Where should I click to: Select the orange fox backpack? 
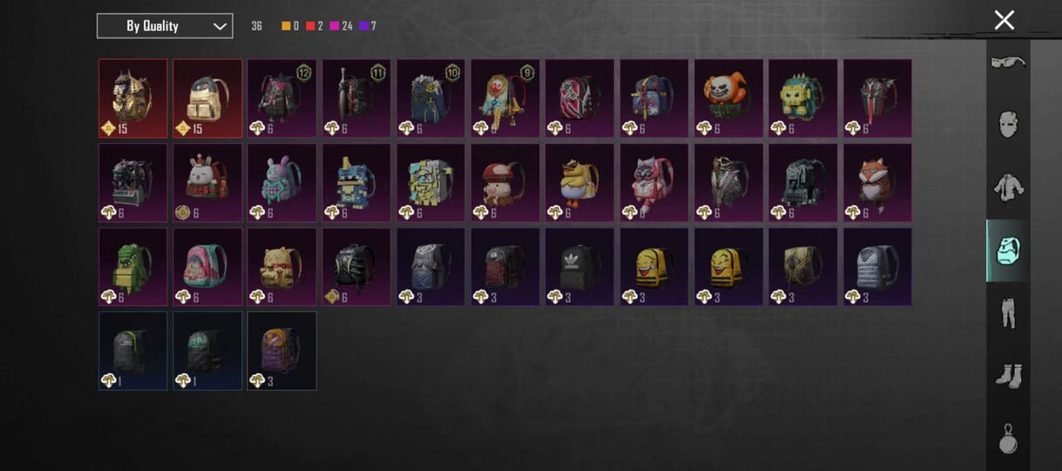click(x=877, y=183)
